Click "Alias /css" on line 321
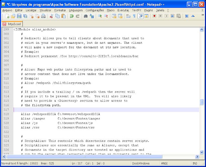 (30, 127)
